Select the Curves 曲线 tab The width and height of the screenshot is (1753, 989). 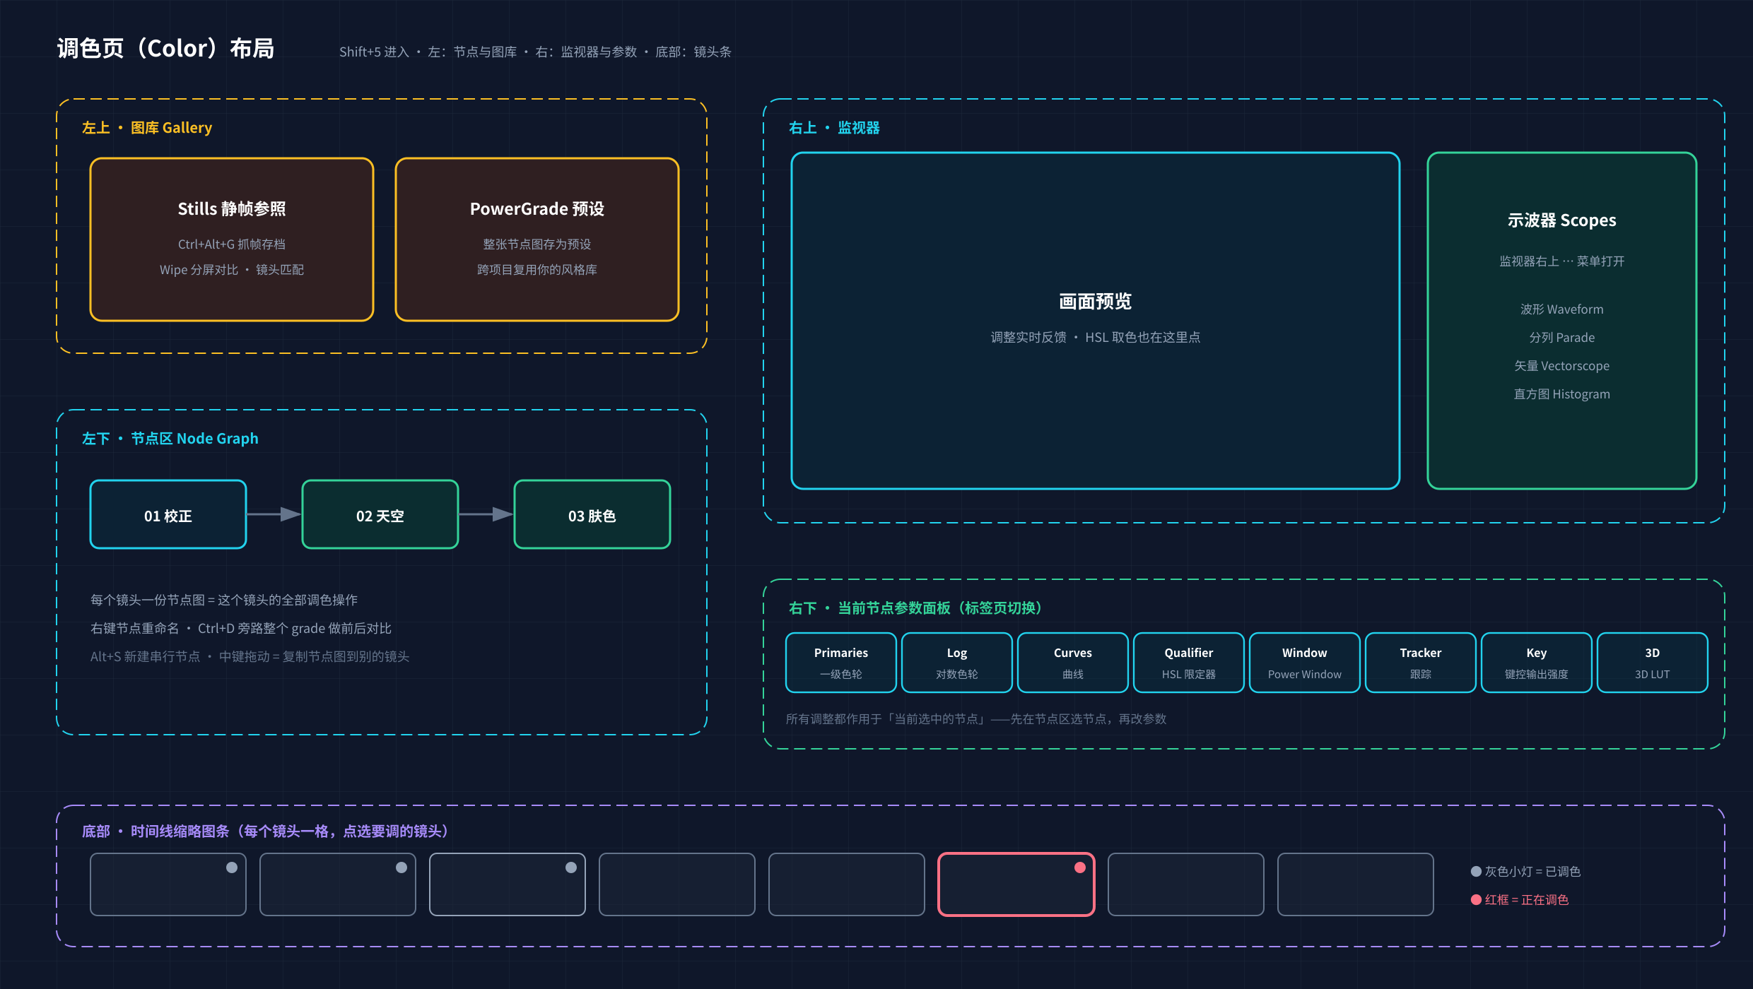[x=1072, y=663]
